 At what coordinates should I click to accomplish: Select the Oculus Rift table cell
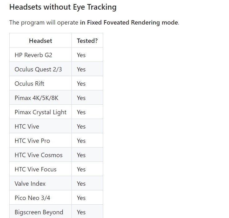click(x=40, y=84)
